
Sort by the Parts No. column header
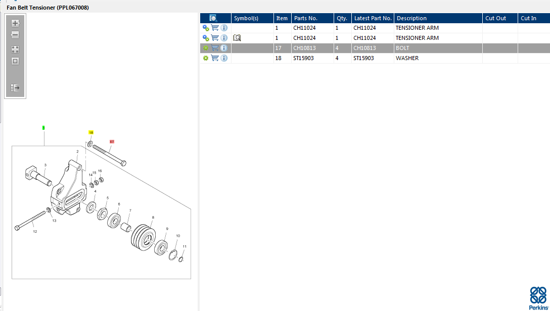(x=312, y=18)
